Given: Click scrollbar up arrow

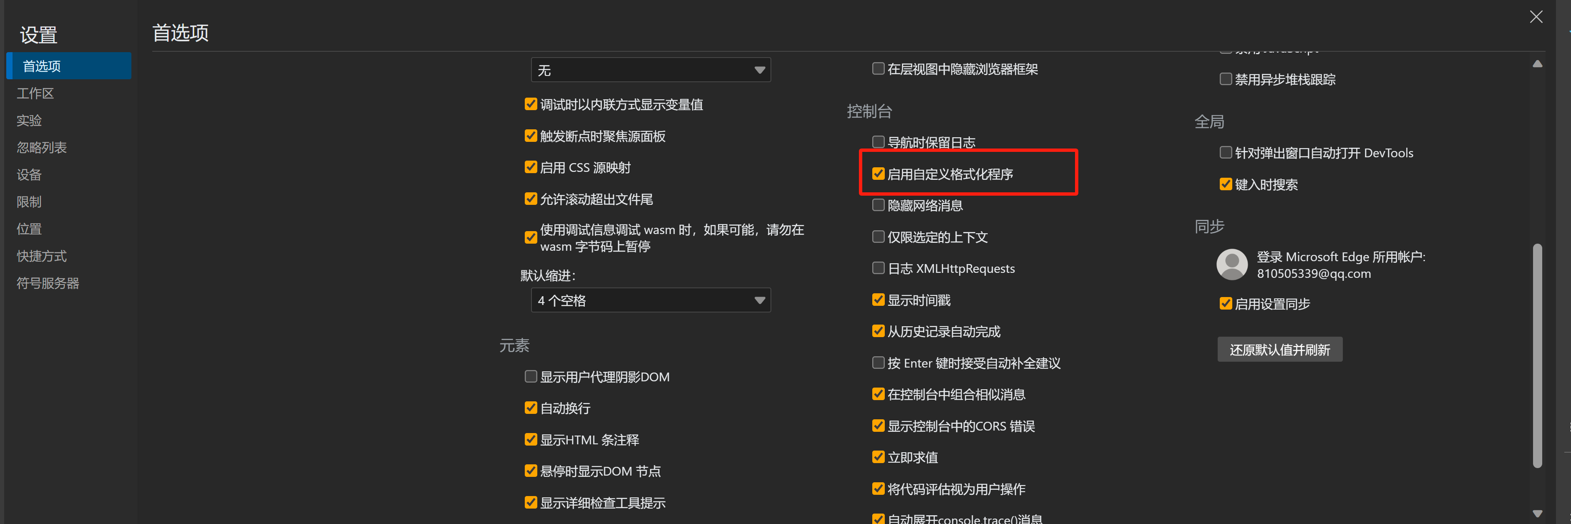Looking at the screenshot, I should [x=1537, y=64].
